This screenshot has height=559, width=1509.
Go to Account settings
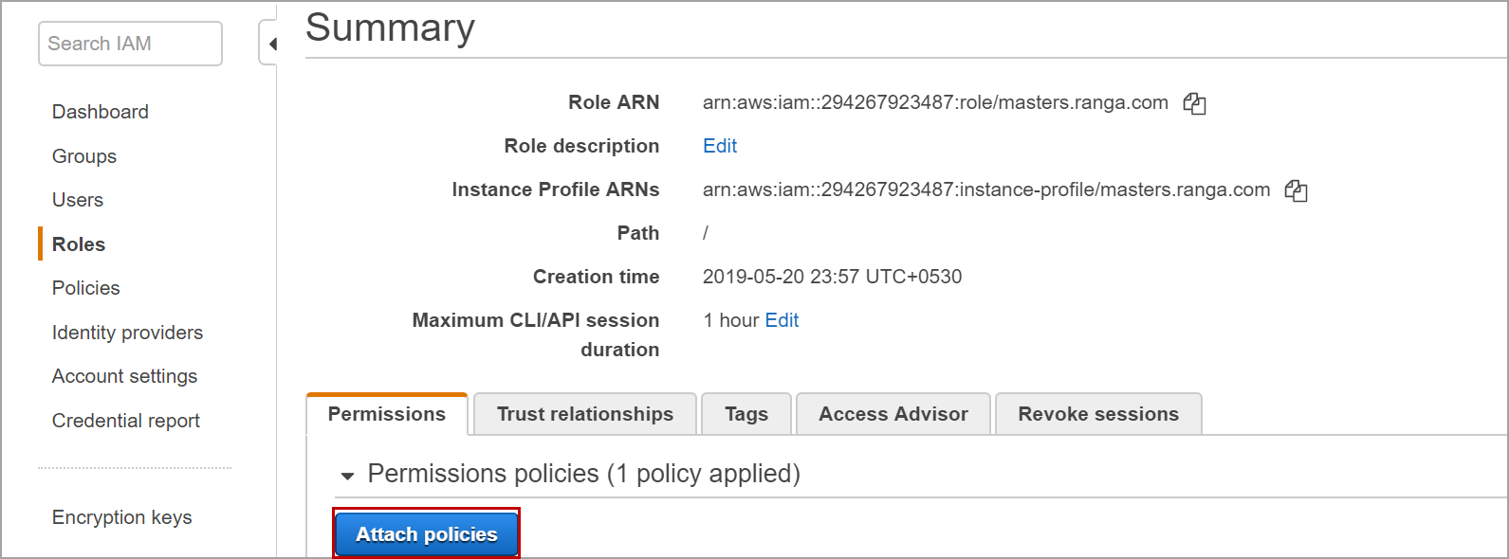click(124, 376)
